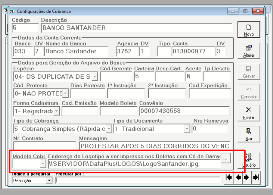Minimize the Configurações de Cobrança window
Image resolution: width=273 pixels, height=195 pixels.
coord(233,11)
